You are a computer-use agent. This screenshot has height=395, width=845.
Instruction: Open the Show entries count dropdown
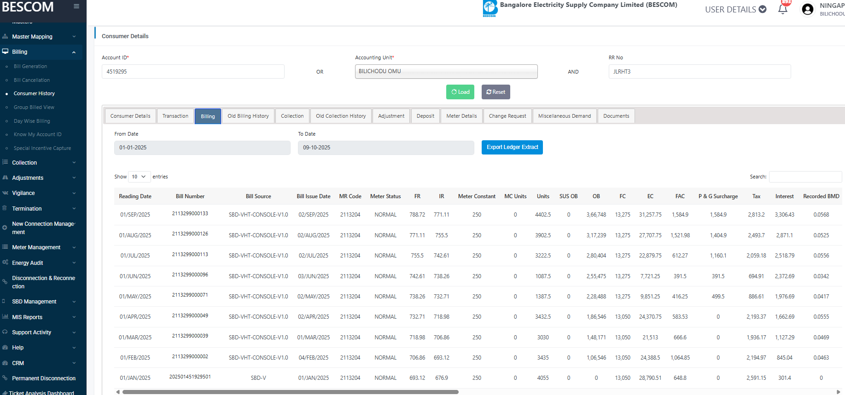pos(139,177)
